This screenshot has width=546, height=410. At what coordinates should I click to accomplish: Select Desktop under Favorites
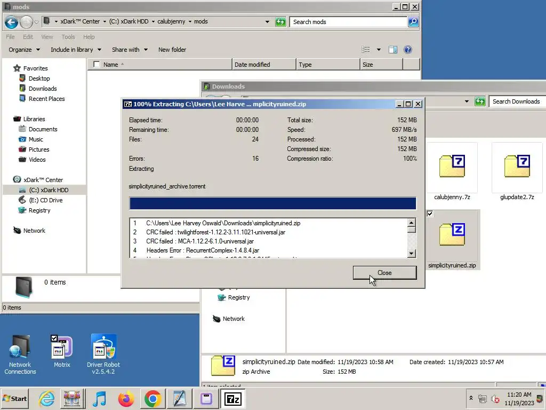[39, 78]
